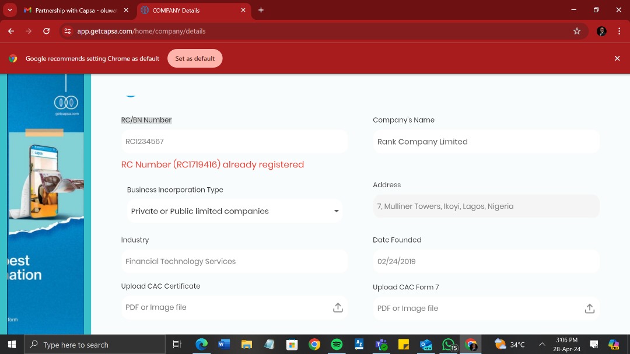Image resolution: width=630 pixels, height=354 pixels.
Task: Click the taskbar search box
Action: click(95, 344)
